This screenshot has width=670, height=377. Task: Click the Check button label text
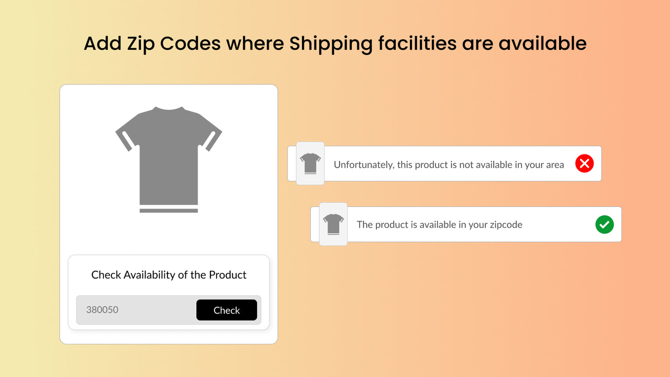pyautogui.click(x=227, y=309)
